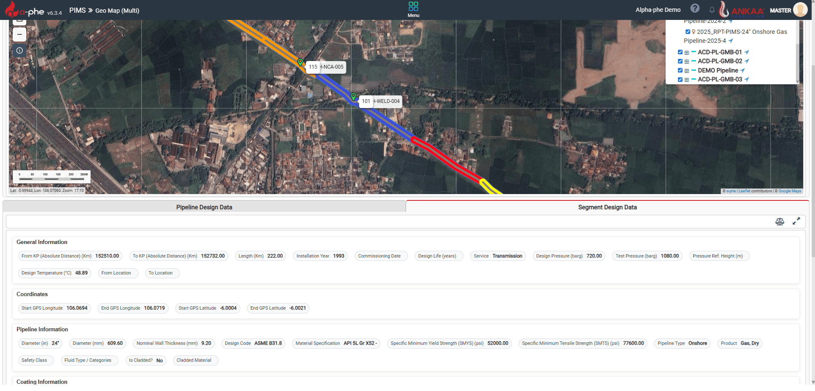Click the map info button
Image resolution: width=815 pixels, height=391 pixels.
pyautogui.click(x=20, y=51)
